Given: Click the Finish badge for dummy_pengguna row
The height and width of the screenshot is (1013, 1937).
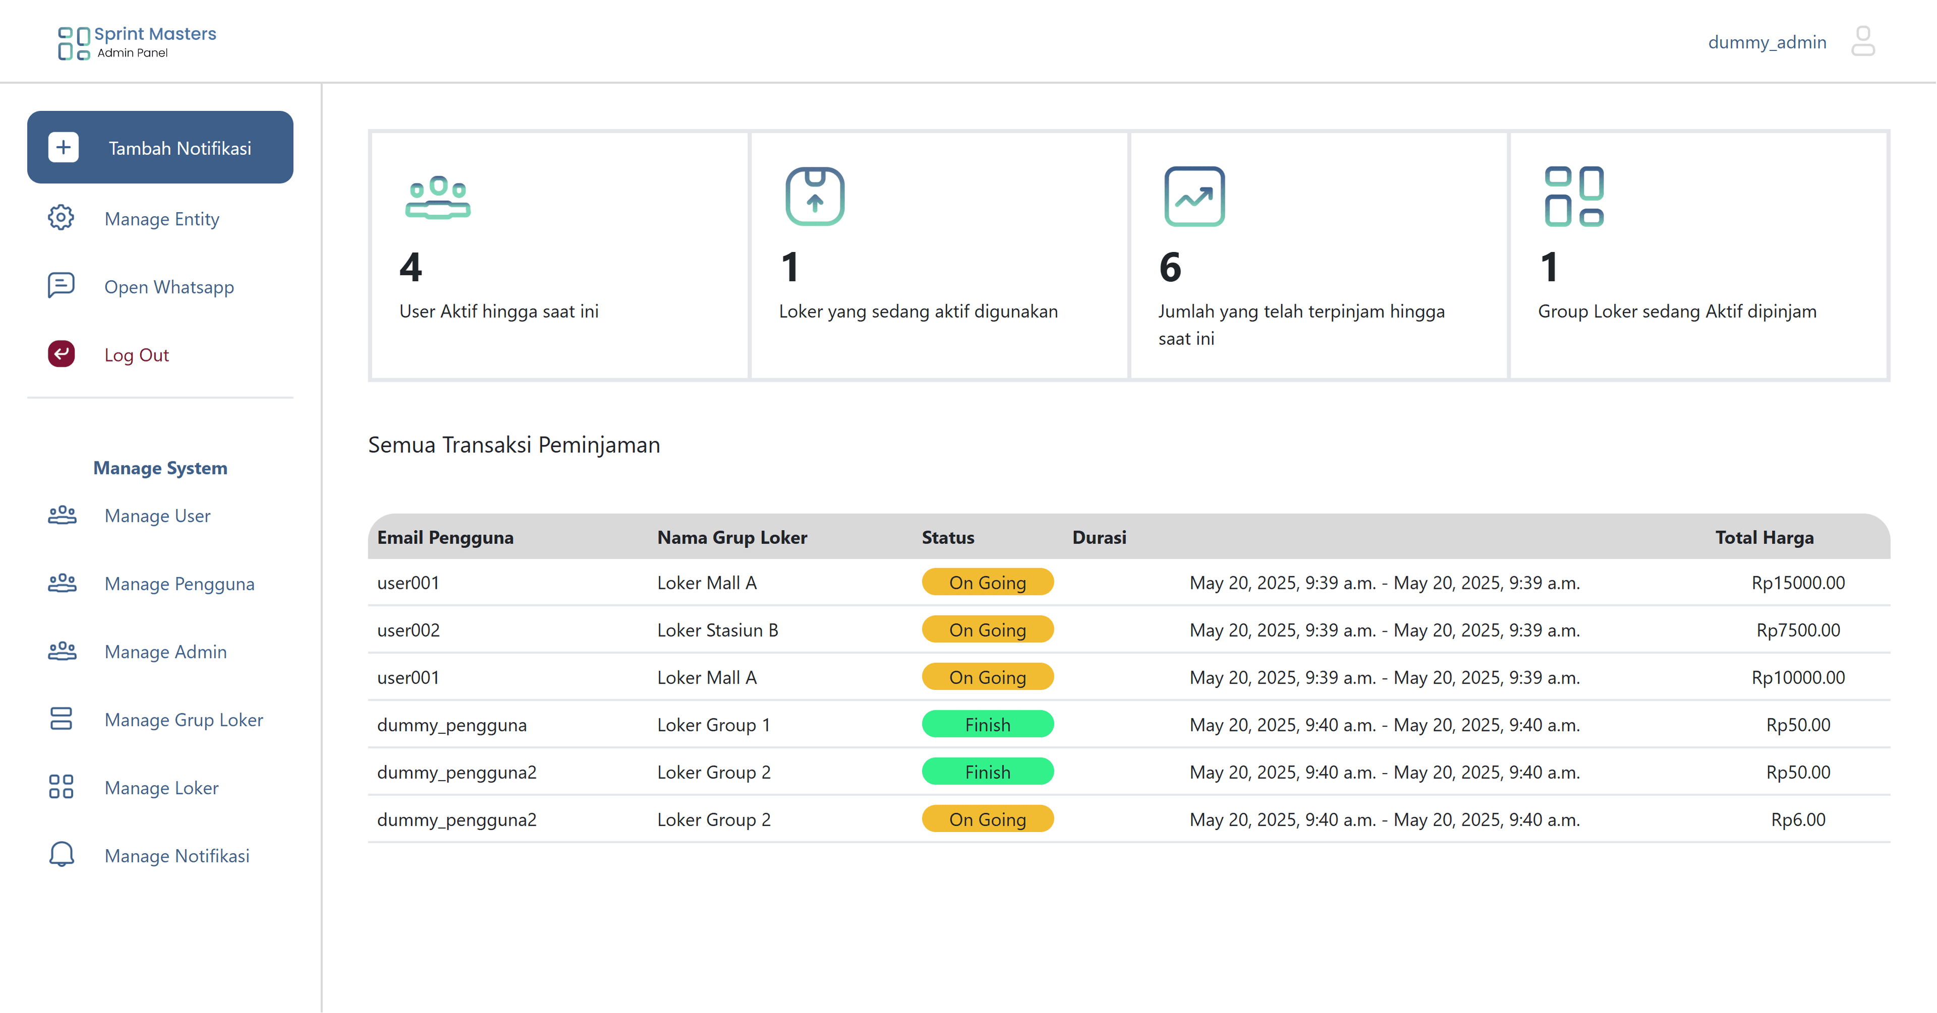Looking at the screenshot, I should [x=987, y=725].
